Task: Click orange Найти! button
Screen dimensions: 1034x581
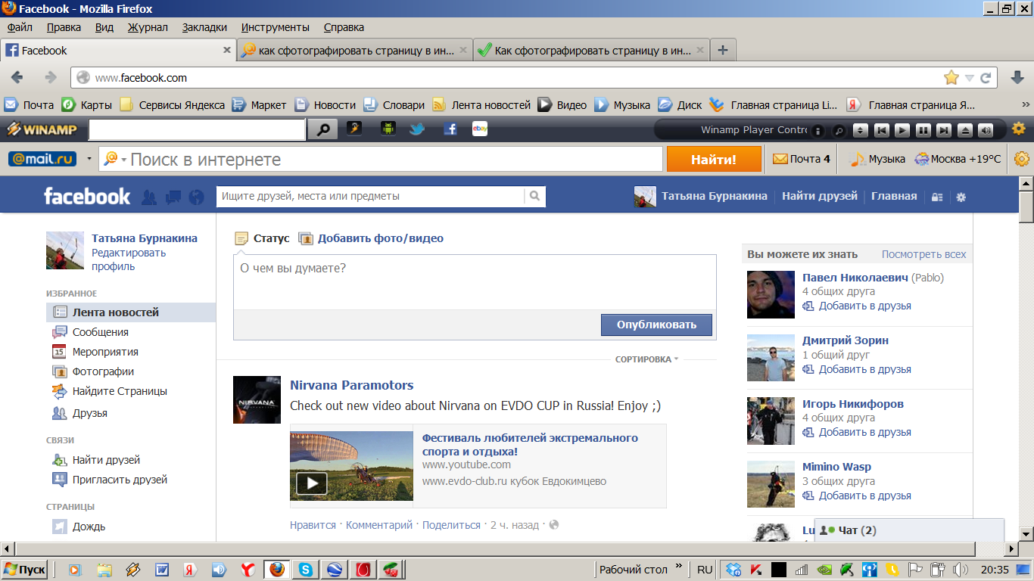Action: (x=714, y=159)
